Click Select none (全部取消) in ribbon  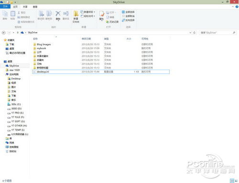[128, 16]
